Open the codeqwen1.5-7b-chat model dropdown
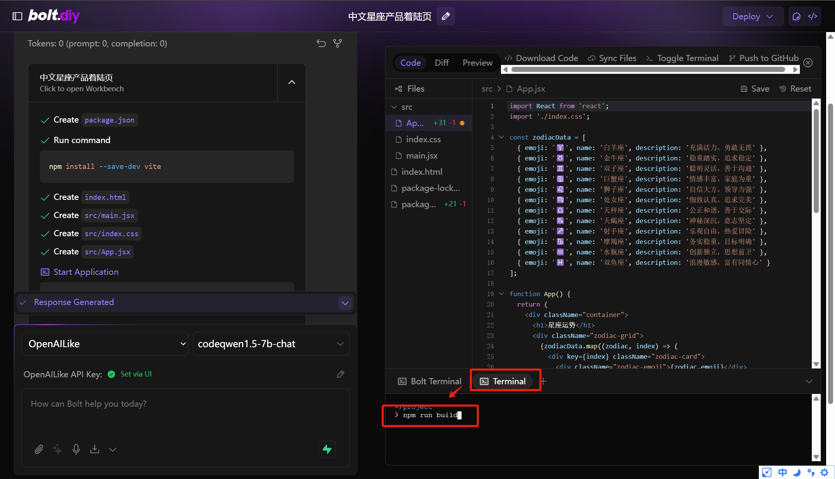Image resolution: width=835 pixels, height=479 pixels. click(x=271, y=344)
